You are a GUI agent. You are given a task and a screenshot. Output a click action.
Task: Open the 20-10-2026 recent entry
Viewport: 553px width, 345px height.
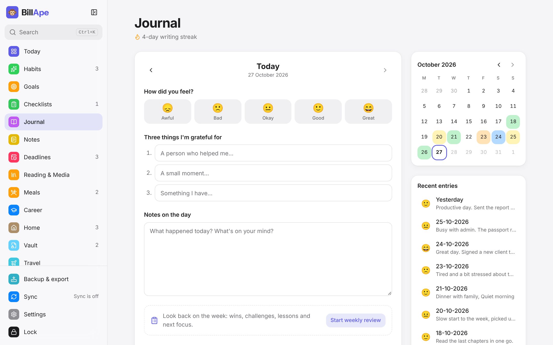(468, 315)
